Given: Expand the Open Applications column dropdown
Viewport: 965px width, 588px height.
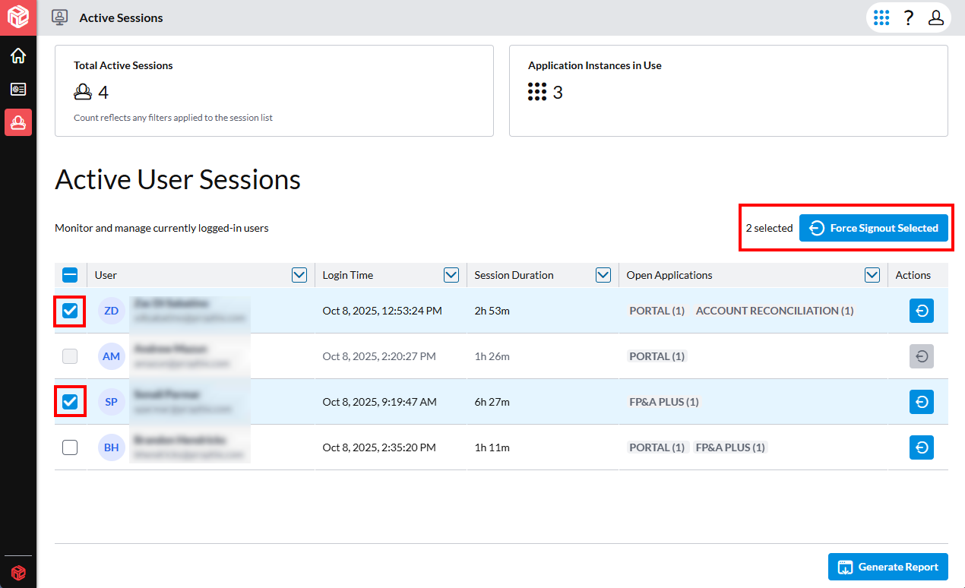Looking at the screenshot, I should pos(872,275).
